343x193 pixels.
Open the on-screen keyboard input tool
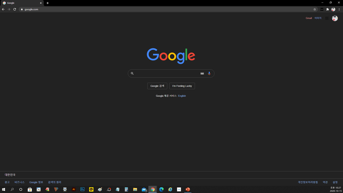(202, 73)
